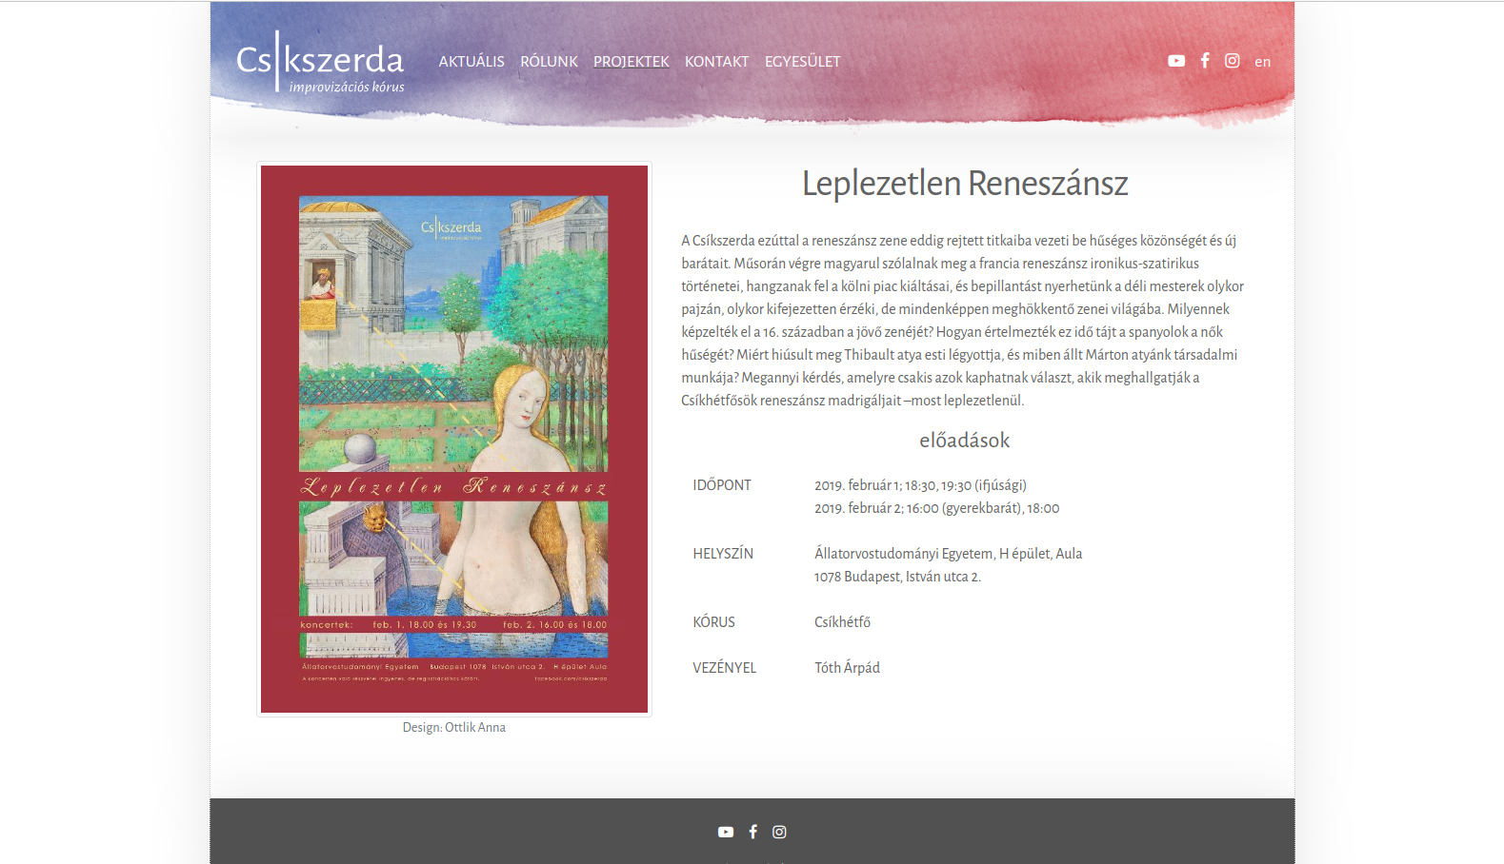Viewport: 1504px width, 864px height.
Task: Click the Leplezetlen Reneszánsz page heading
Action: (964, 183)
